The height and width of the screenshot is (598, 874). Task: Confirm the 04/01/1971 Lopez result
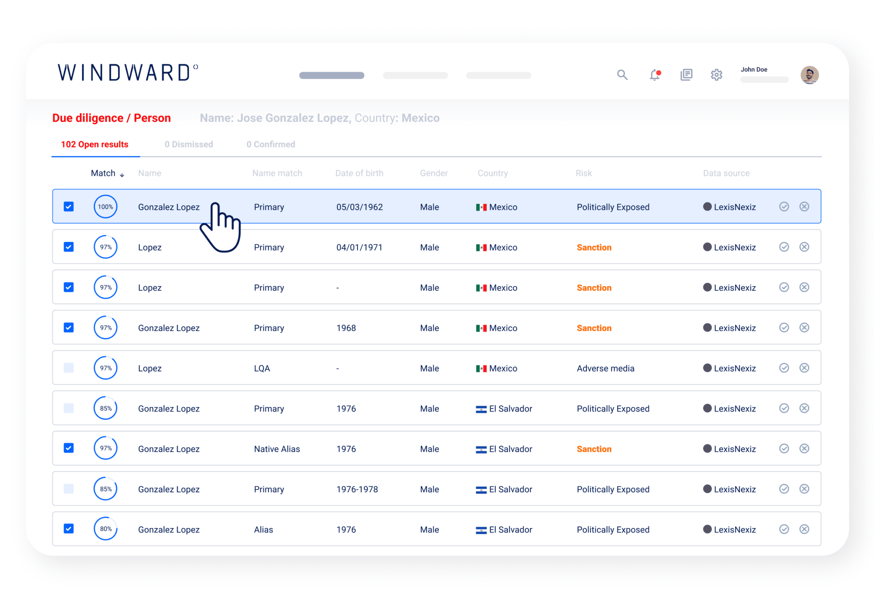[x=784, y=247]
